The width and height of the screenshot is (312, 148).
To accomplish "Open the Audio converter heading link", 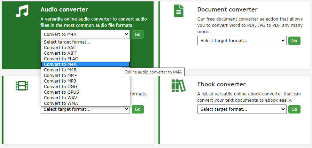I will (x=64, y=9).
